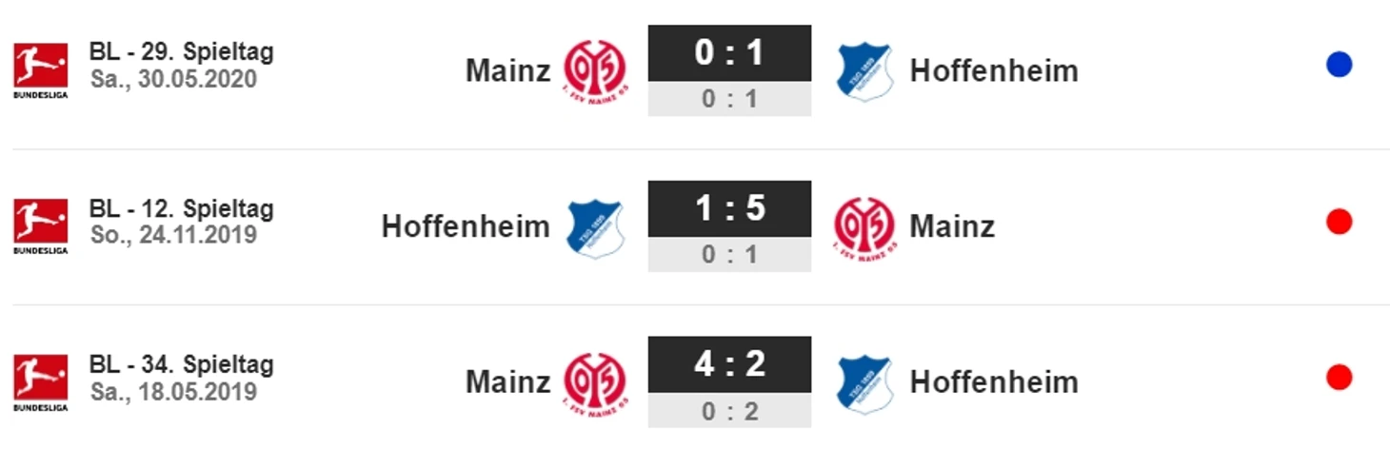The image size is (1390, 449).
Task: Open the 0 : 1 final score box
Action: (729, 53)
